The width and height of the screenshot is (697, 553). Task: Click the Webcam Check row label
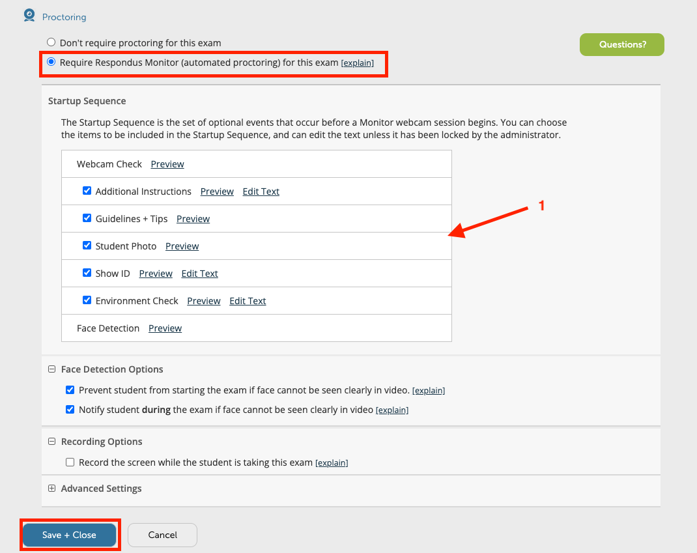tap(109, 164)
